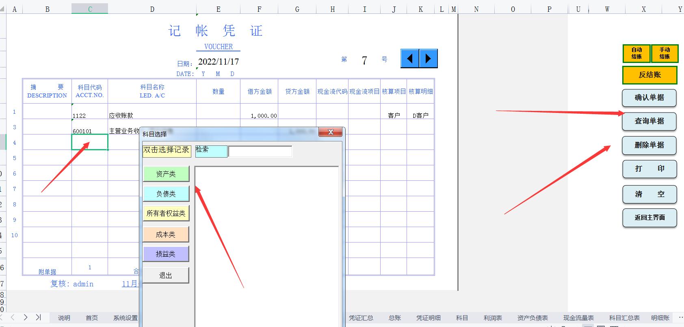This screenshot has height=327, width=684.
Task: Select the 负债类 category button
Action: [166, 194]
